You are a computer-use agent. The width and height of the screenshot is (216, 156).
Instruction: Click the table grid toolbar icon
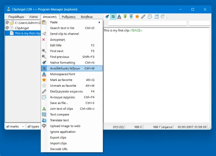(x=156, y=17)
